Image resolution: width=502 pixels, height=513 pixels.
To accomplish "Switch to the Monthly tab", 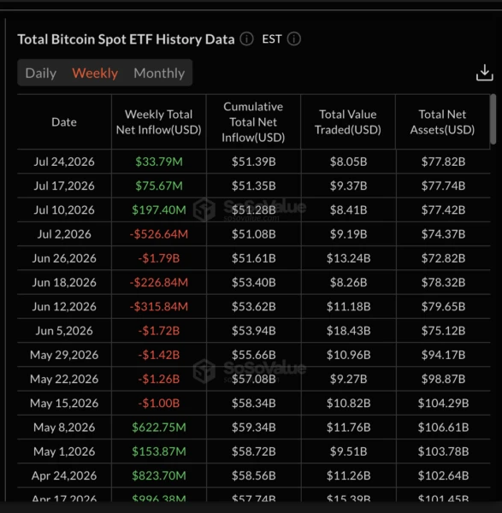I will coord(159,73).
